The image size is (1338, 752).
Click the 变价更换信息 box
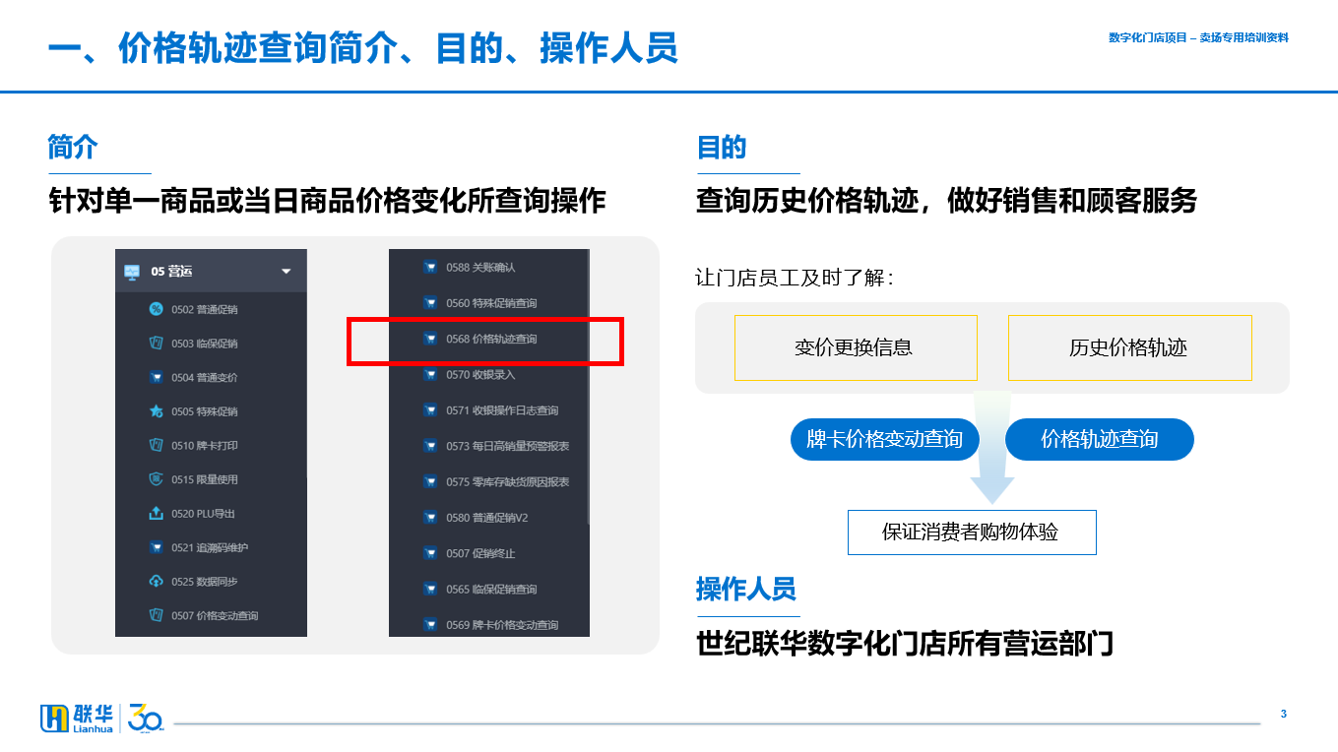[x=856, y=347]
